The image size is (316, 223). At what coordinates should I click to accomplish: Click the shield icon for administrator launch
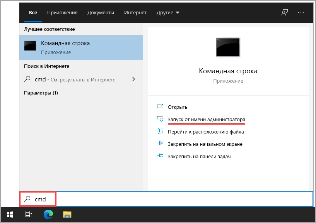coord(160,119)
